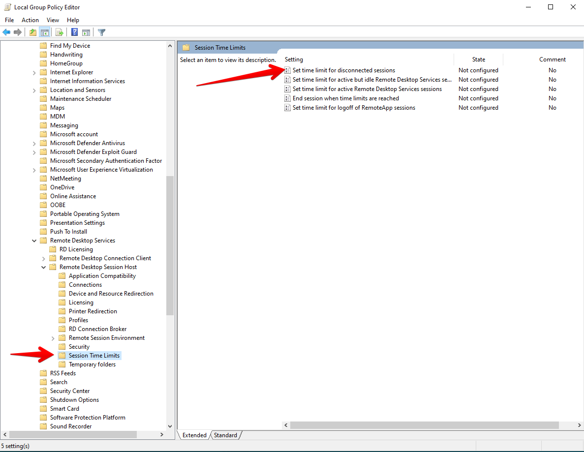Collapse the Remote Desktop Services node

(34, 241)
